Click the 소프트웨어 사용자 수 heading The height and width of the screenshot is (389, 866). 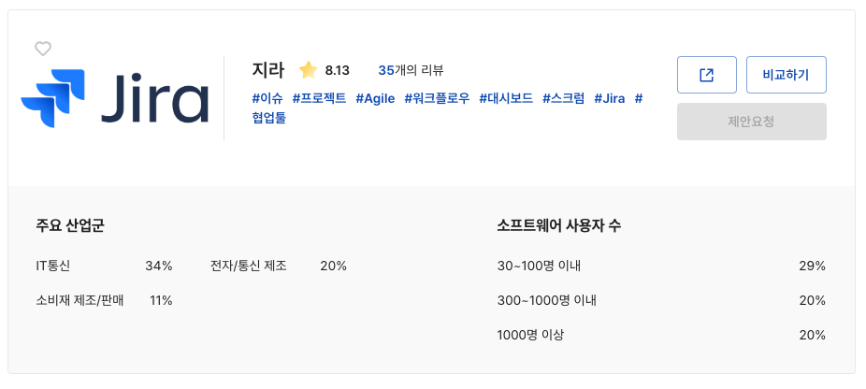tap(559, 225)
